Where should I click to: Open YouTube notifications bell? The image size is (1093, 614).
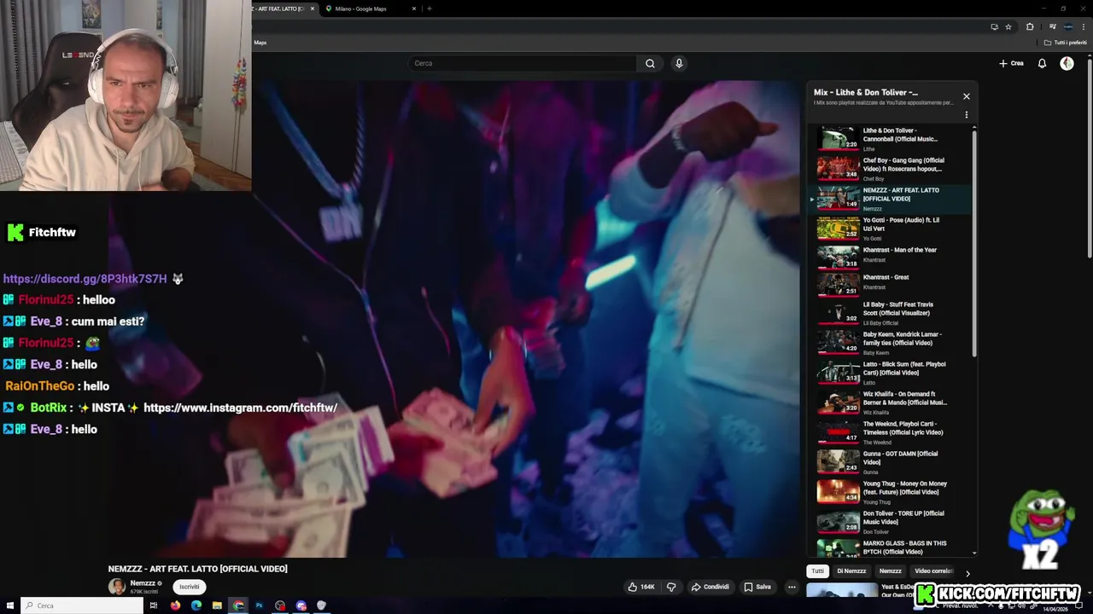[1042, 63]
